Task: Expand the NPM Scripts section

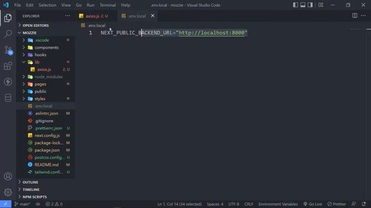Action: (x=46, y=196)
